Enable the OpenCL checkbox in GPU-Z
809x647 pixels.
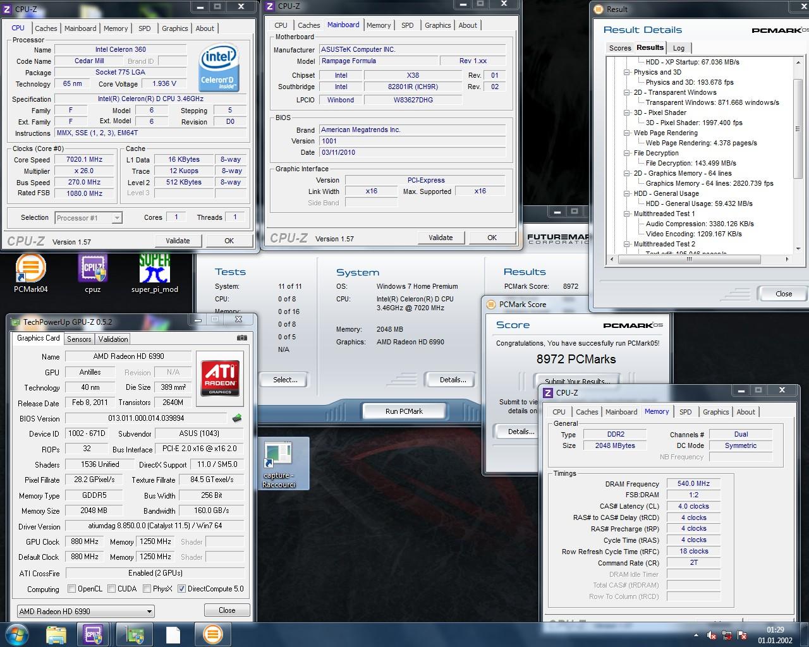pos(72,589)
